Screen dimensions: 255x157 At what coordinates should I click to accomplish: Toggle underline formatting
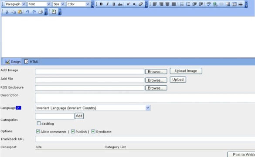tap(114, 4)
